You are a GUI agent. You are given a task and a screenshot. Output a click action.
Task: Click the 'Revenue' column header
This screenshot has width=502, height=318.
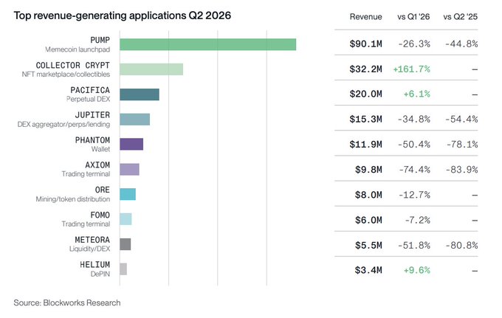pyautogui.click(x=365, y=17)
